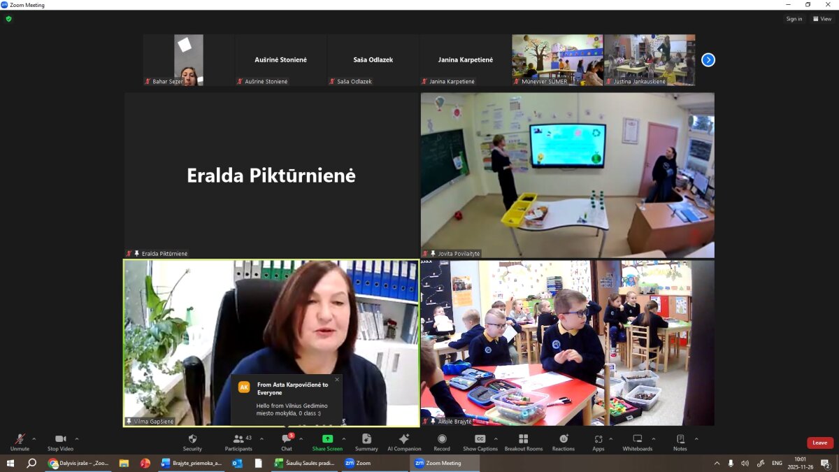Dismiss the Asta Karpovičienė chat notification
The height and width of the screenshot is (472, 839).
pos(336,380)
